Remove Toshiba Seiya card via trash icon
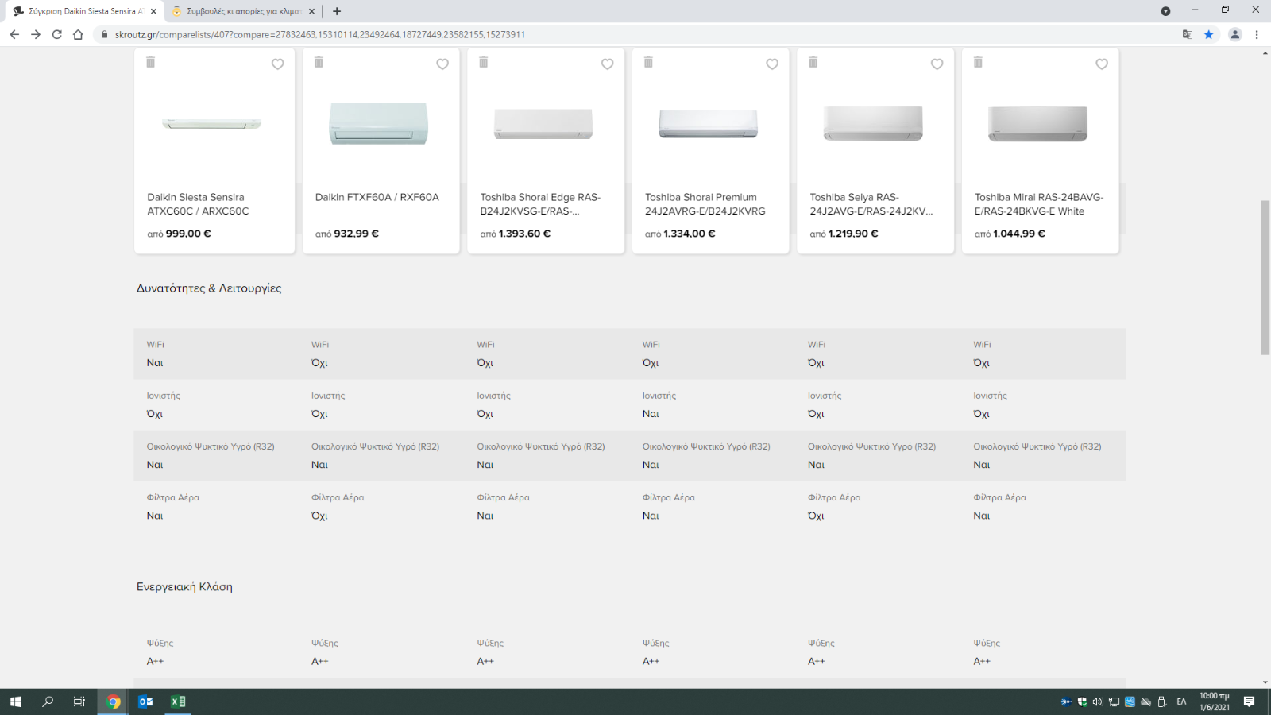 pos(813,62)
